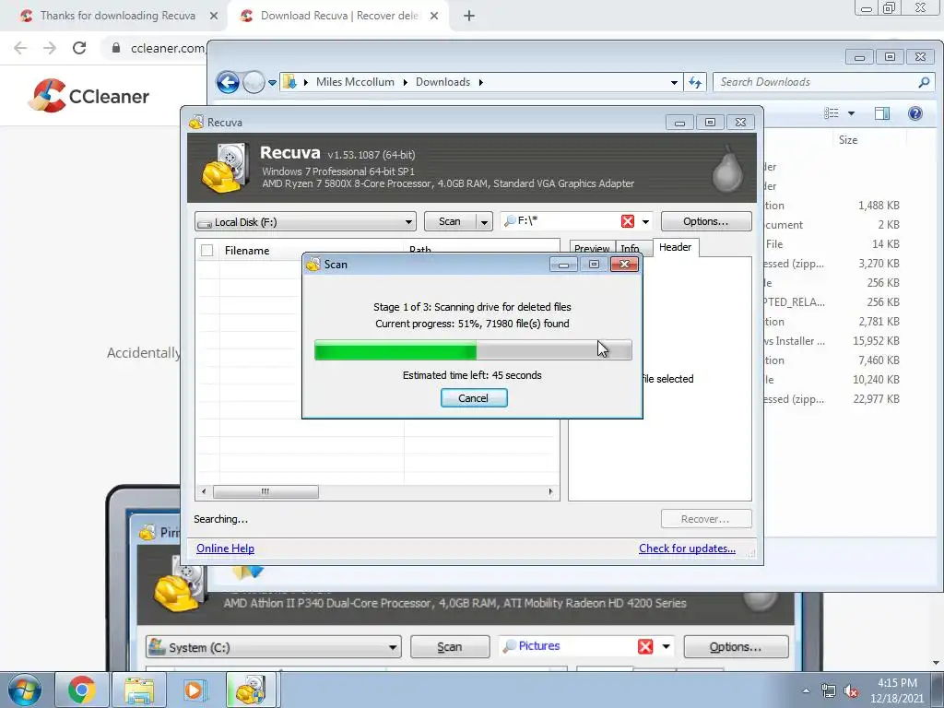944x708 pixels.
Task: Click the Miles Mccollum breadcrumb in Explorer
Action: pyautogui.click(x=355, y=82)
